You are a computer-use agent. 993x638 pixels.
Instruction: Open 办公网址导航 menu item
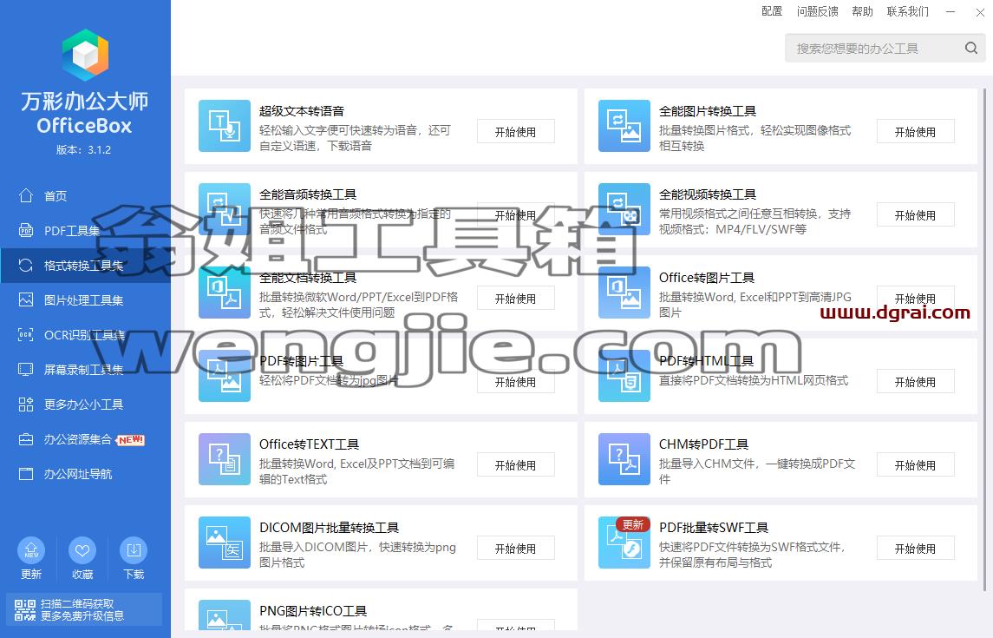pos(86,474)
